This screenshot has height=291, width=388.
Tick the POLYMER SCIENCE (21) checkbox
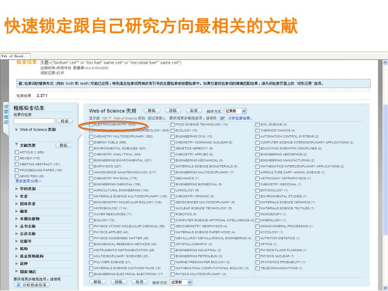click(91, 262)
